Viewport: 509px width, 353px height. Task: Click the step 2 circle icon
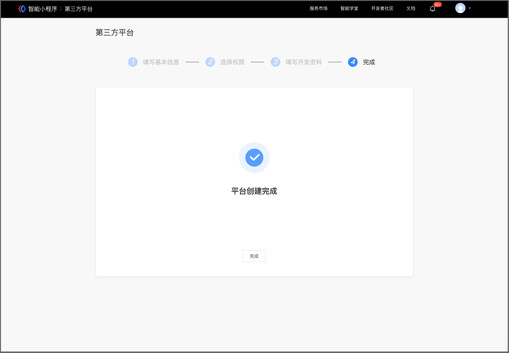[210, 62]
